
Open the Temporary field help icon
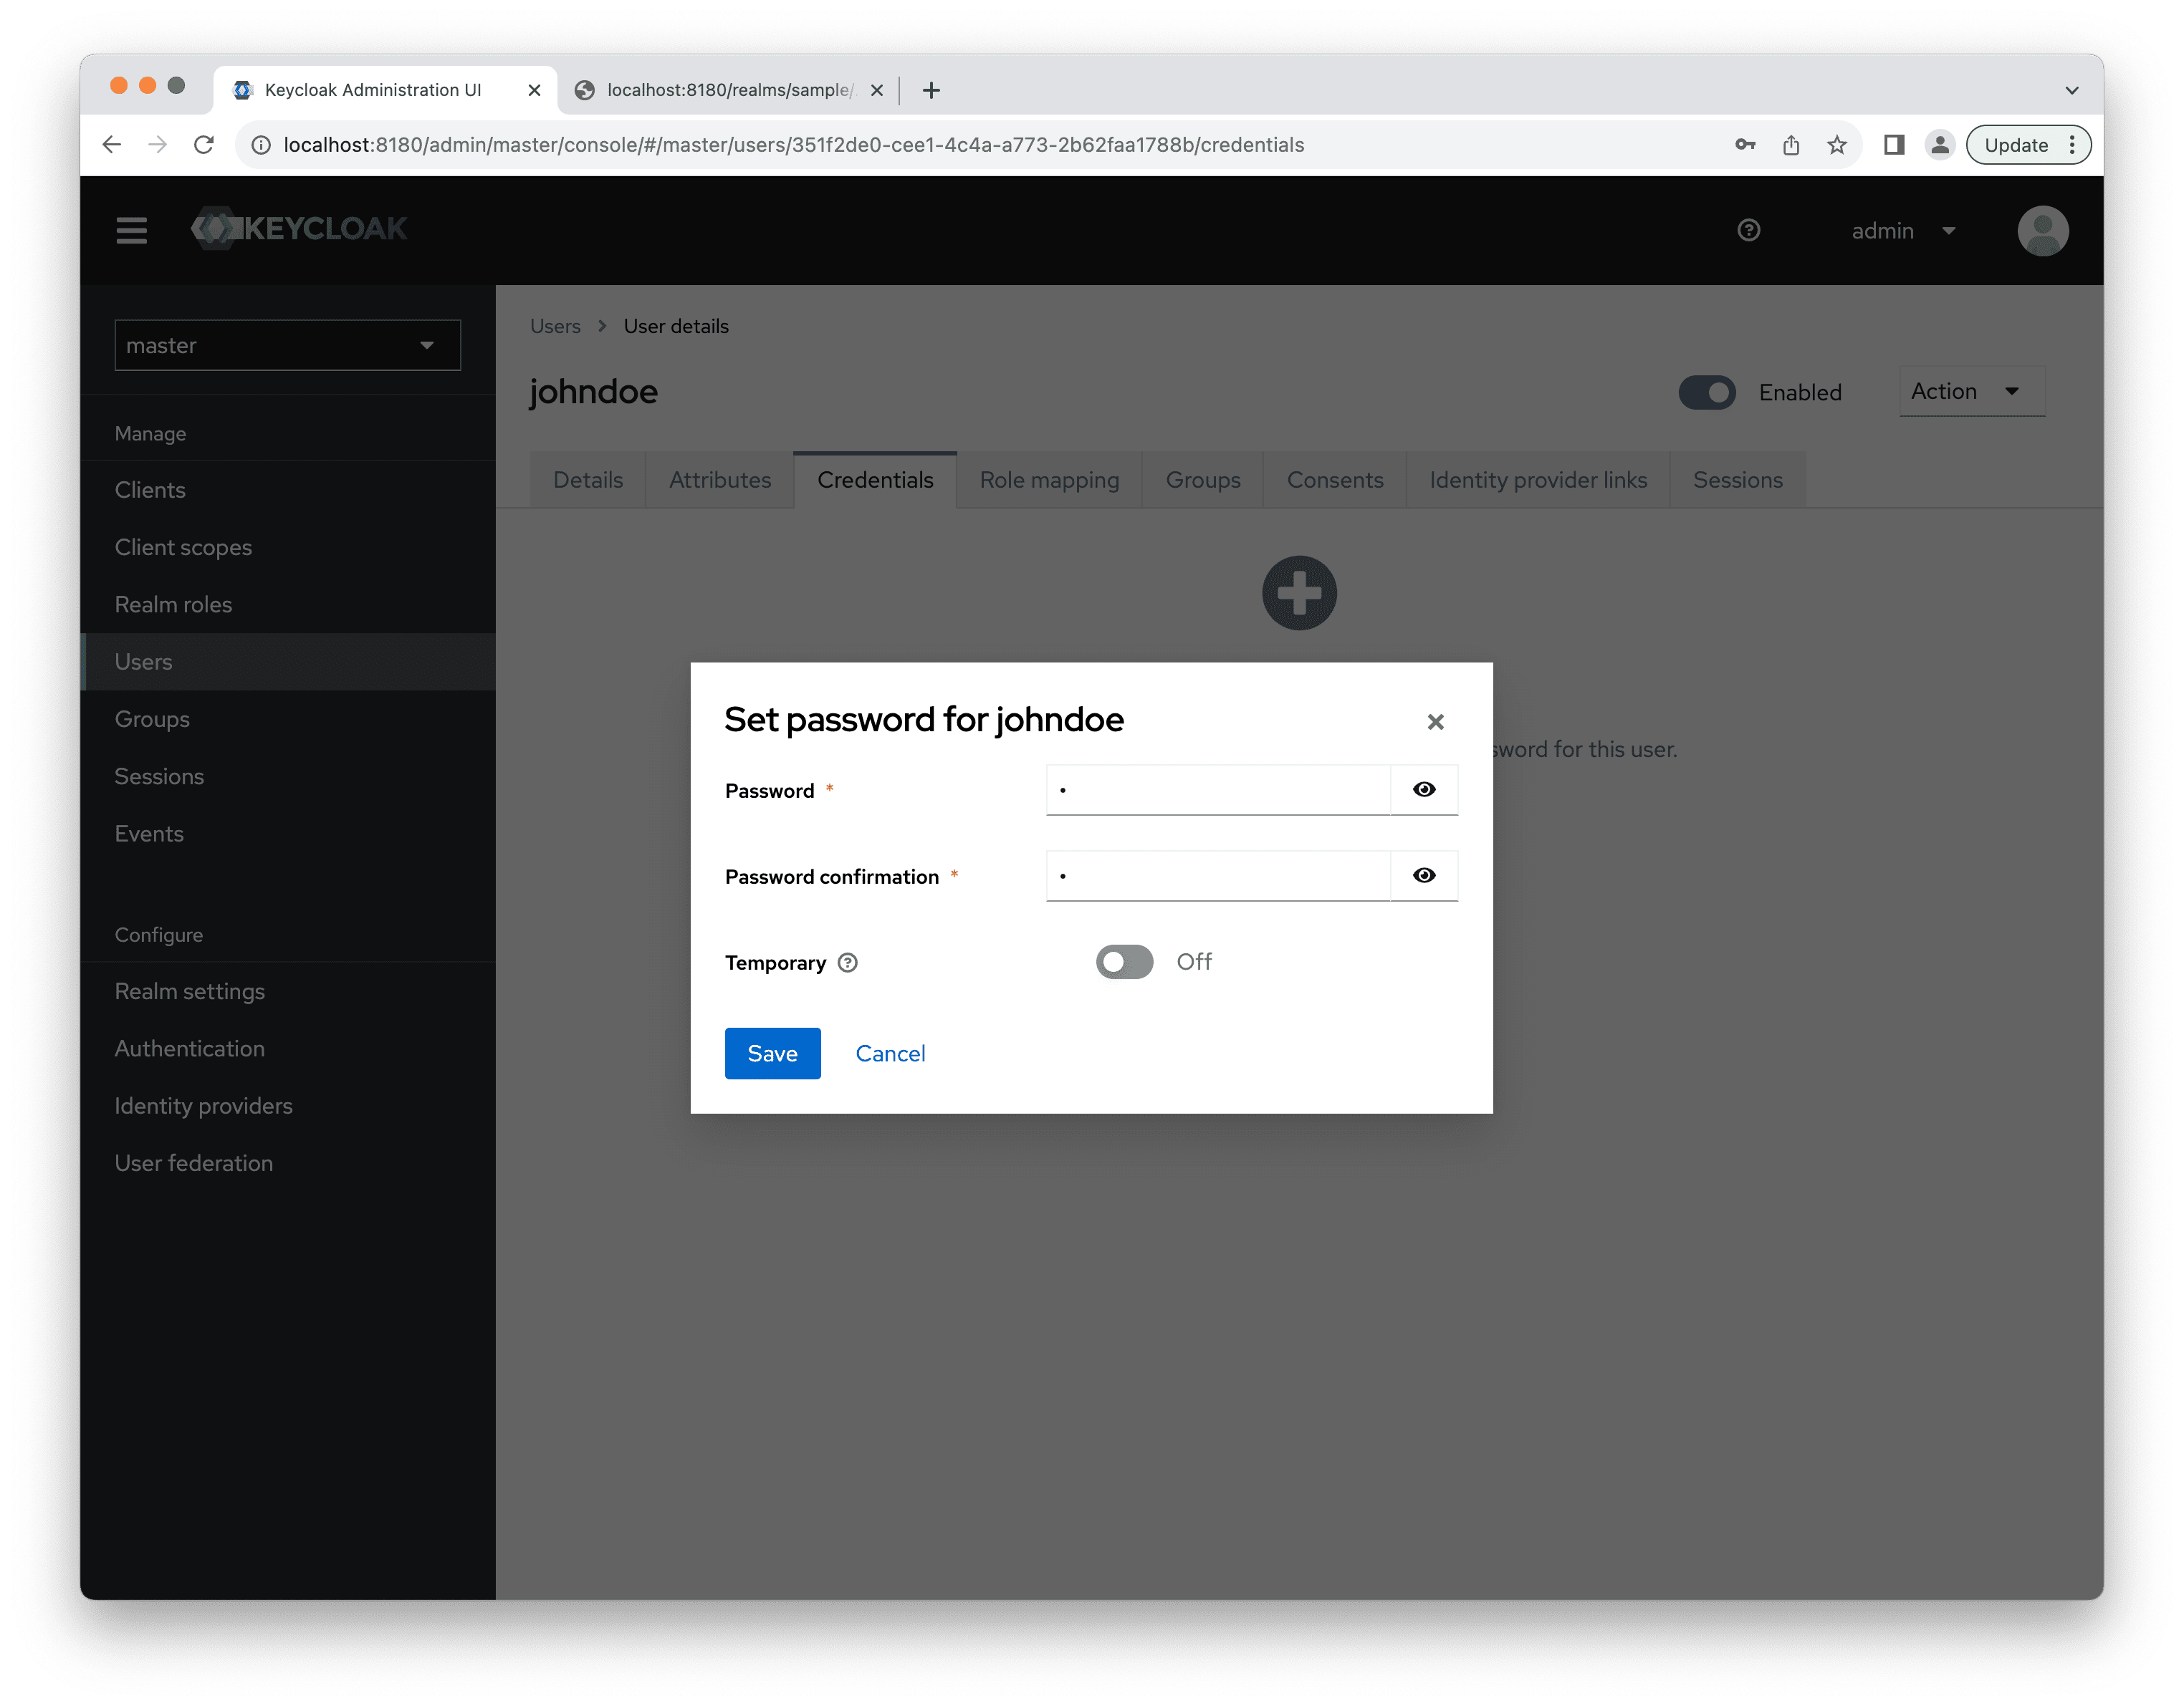click(x=846, y=963)
